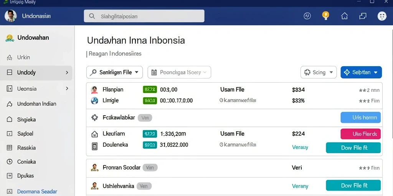Click the Van tag beside Pronran Scoclar
Viewport: 393px width, 196px height.
point(150,168)
